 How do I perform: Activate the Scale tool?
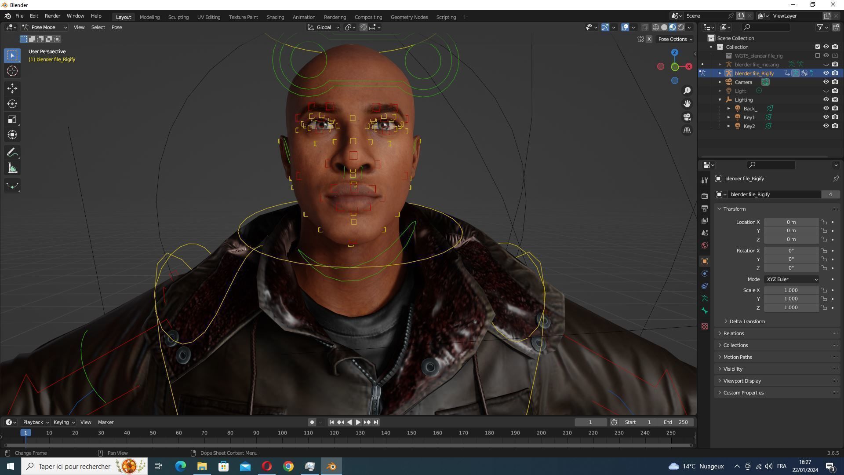tap(12, 119)
